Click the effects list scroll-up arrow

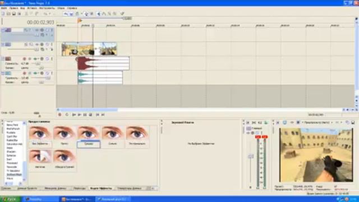pyautogui.click(x=24, y=123)
